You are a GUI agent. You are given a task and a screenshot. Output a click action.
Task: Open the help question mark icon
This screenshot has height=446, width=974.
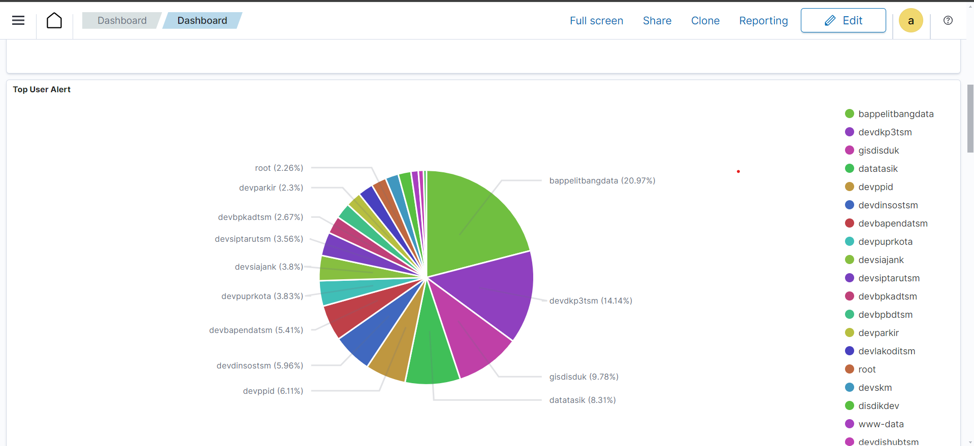tap(948, 20)
